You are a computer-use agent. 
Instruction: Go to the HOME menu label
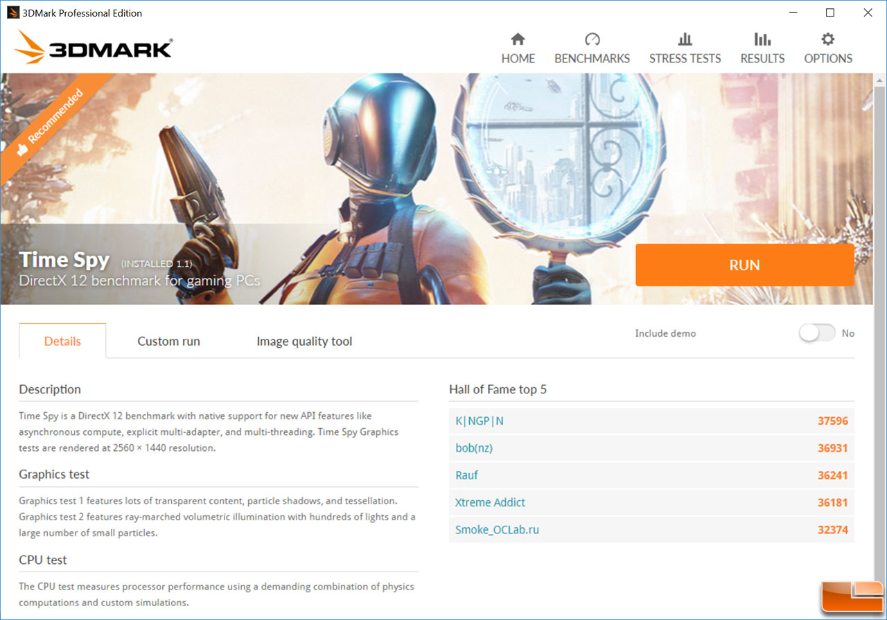click(518, 59)
